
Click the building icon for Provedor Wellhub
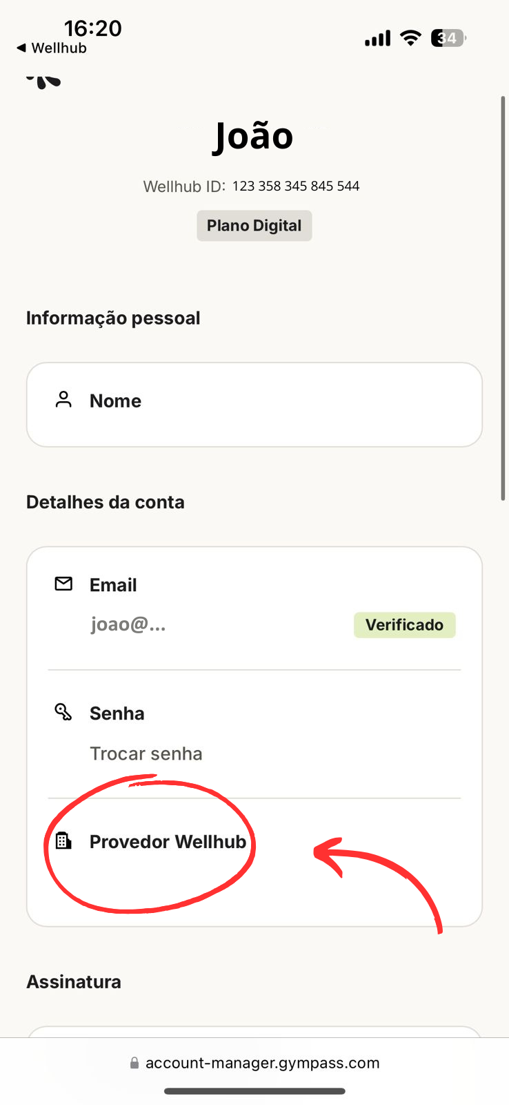point(63,840)
